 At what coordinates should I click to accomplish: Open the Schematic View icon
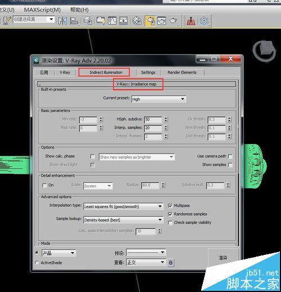(123, 21)
